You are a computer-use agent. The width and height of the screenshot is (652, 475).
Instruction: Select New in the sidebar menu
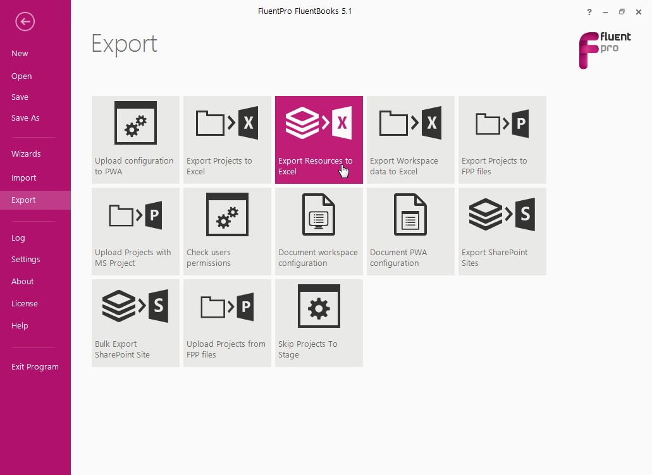[20, 54]
